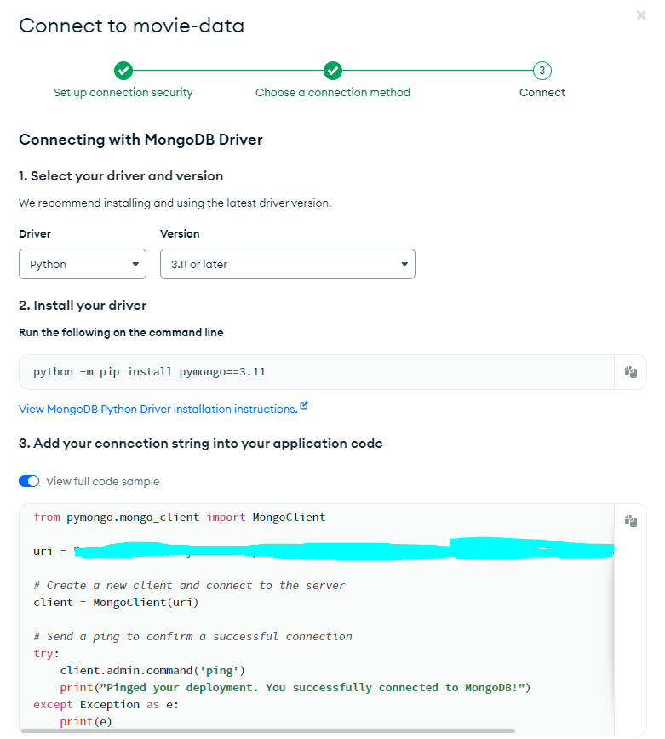Screen dimensions: 665x739
Task: Click the '1. Select your driver and version' heading
Action: click(x=121, y=175)
